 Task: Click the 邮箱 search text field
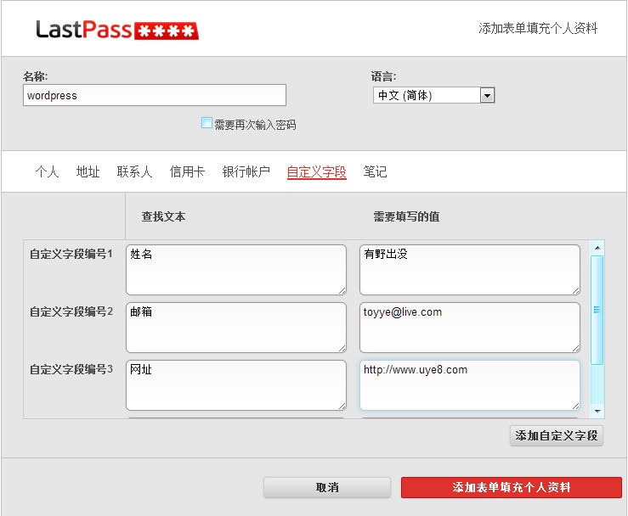coord(236,328)
